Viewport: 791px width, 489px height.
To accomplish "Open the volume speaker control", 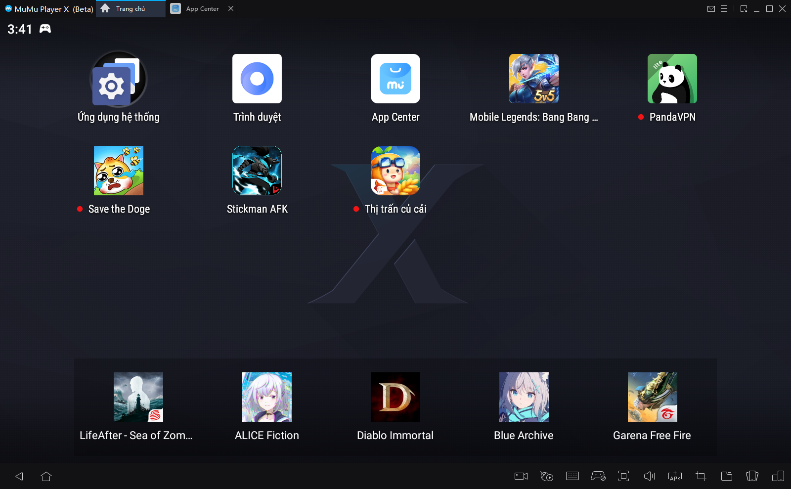I will click(649, 476).
